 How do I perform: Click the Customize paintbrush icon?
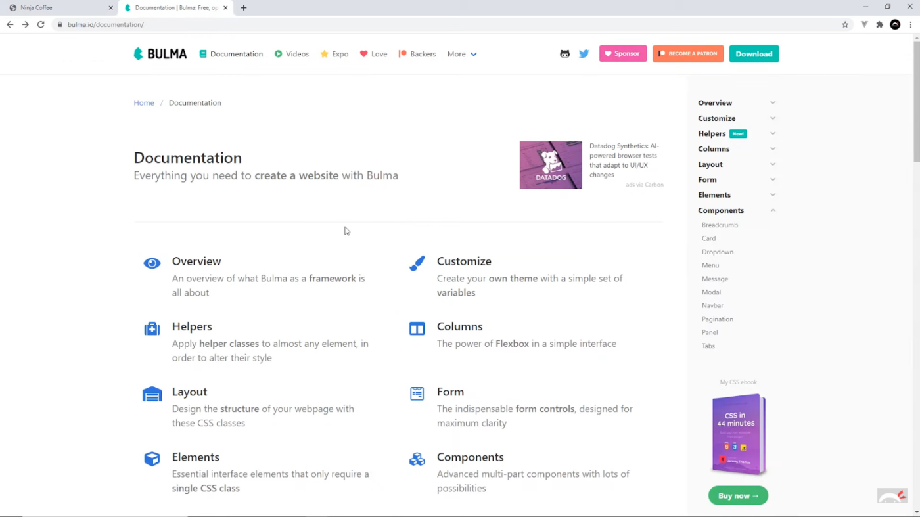point(417,263)
